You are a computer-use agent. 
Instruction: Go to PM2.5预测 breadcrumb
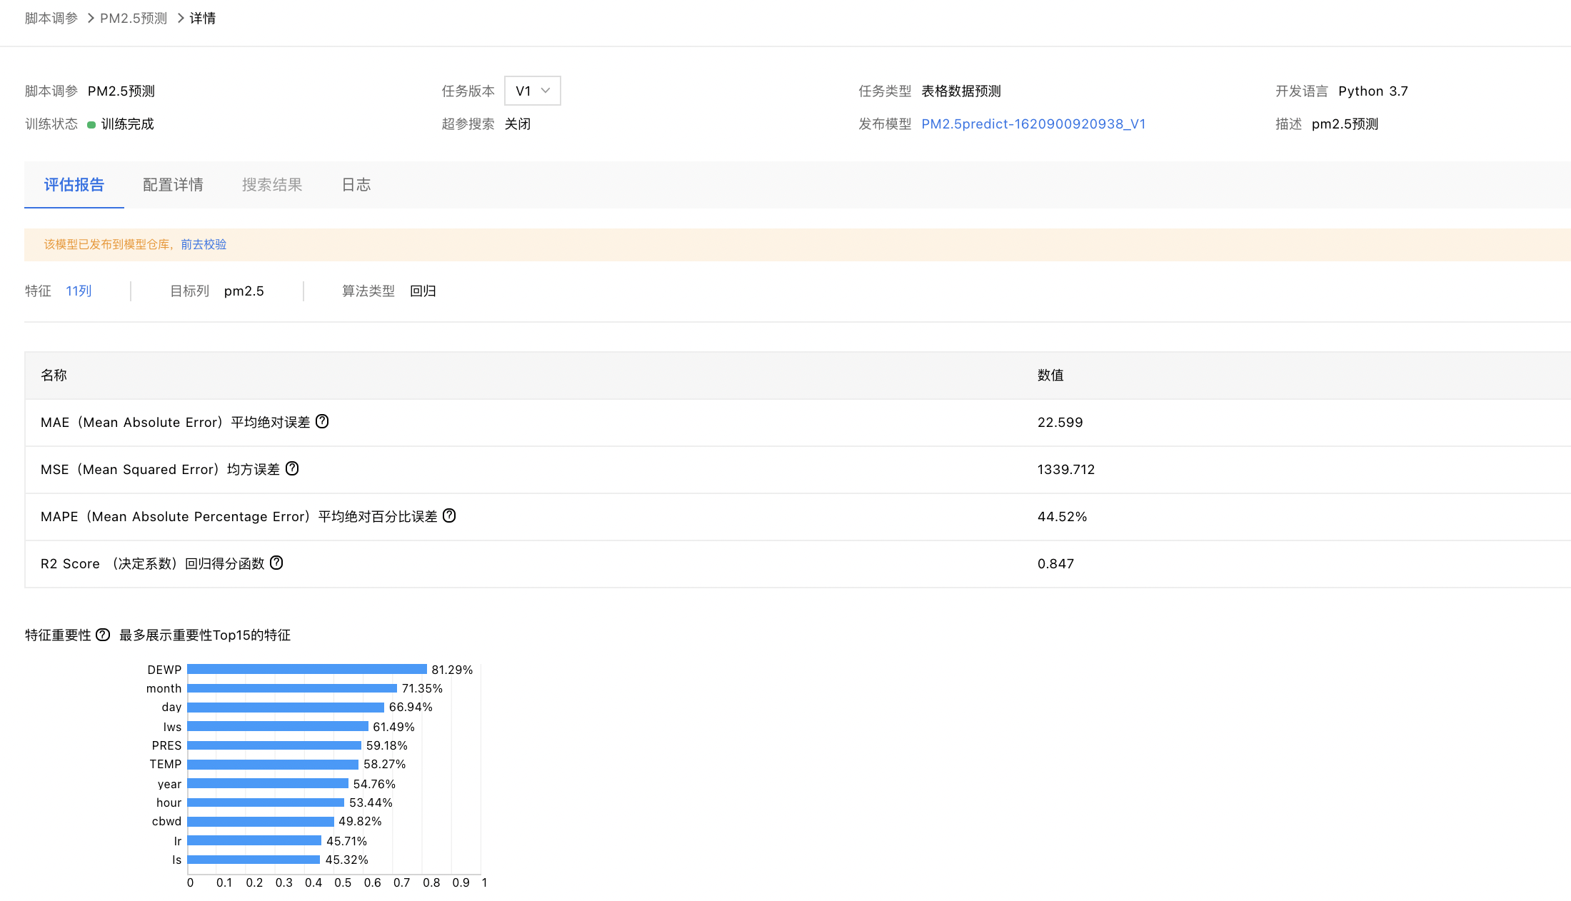tap(134, 18)
